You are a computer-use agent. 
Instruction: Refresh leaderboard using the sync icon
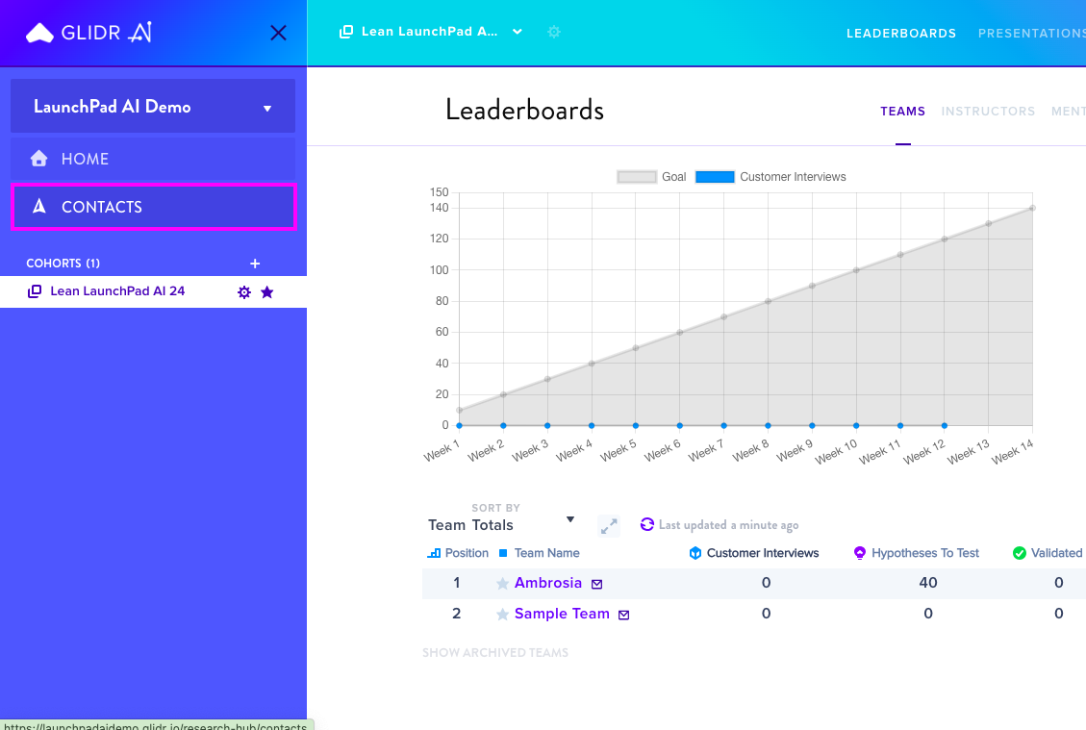(647, 524)
